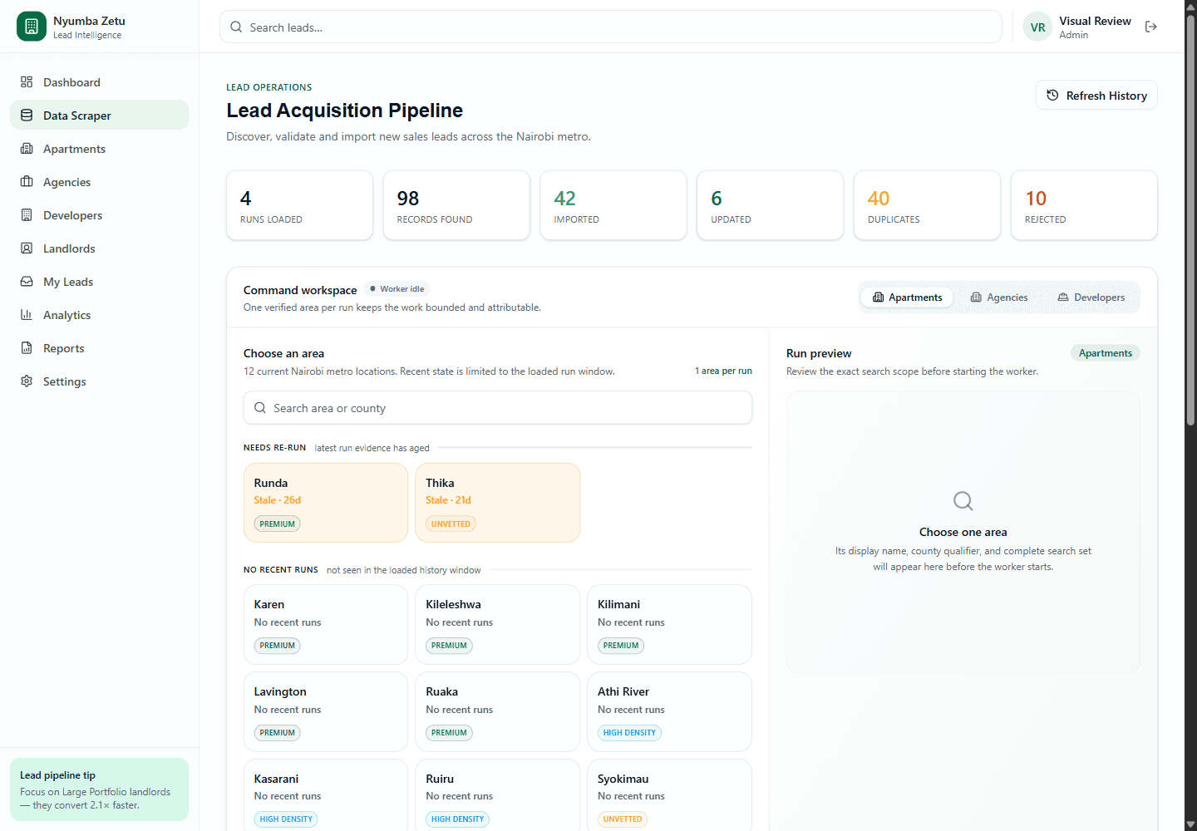This screenshot has width=1197, height=831.
Task: Click the Refresh History button
Action: 1096,96
